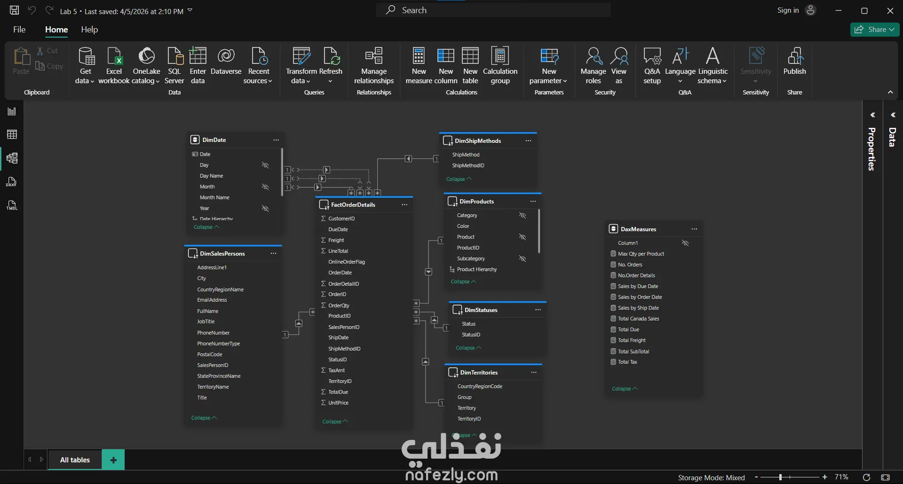The height and width of the screenshot is (484, 903).
Task: Click the Search box in title bar
Action: pos(493,10)
